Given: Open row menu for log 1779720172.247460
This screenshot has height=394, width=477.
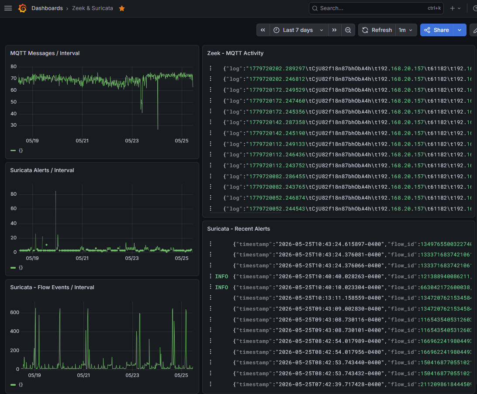Looking at the screenshot, I should pos(211,100).
